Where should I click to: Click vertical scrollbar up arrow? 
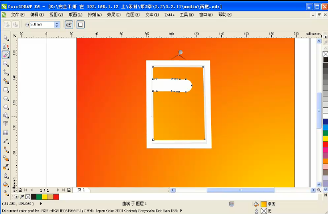[x=319, y=41]
